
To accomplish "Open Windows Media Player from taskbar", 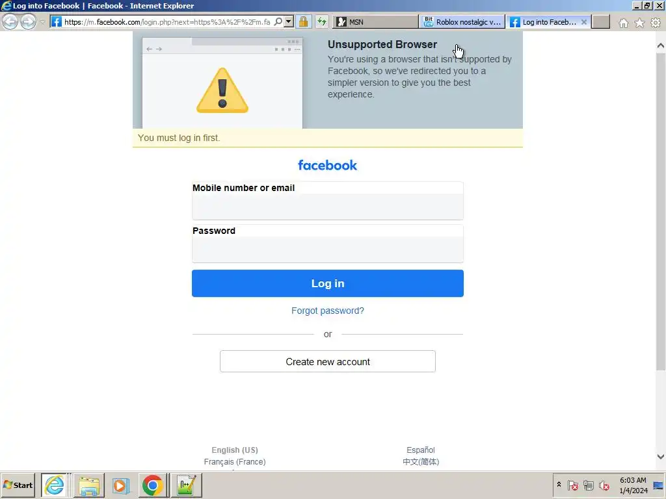I will [120, 485].
